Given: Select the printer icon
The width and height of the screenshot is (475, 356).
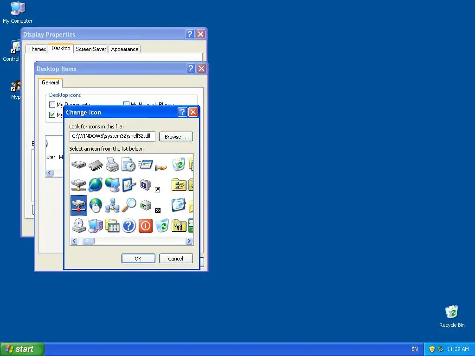Looking at the screenshot, I should point(112,165).
